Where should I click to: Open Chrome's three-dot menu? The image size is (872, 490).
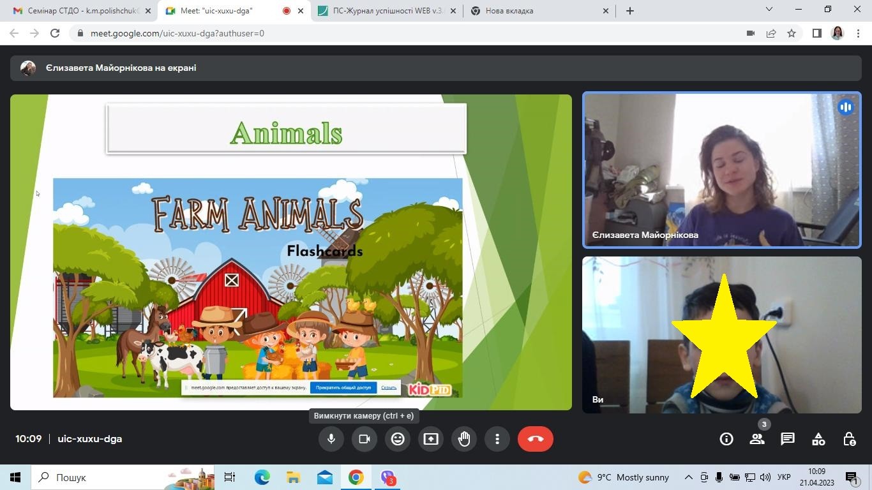point(858,33)
